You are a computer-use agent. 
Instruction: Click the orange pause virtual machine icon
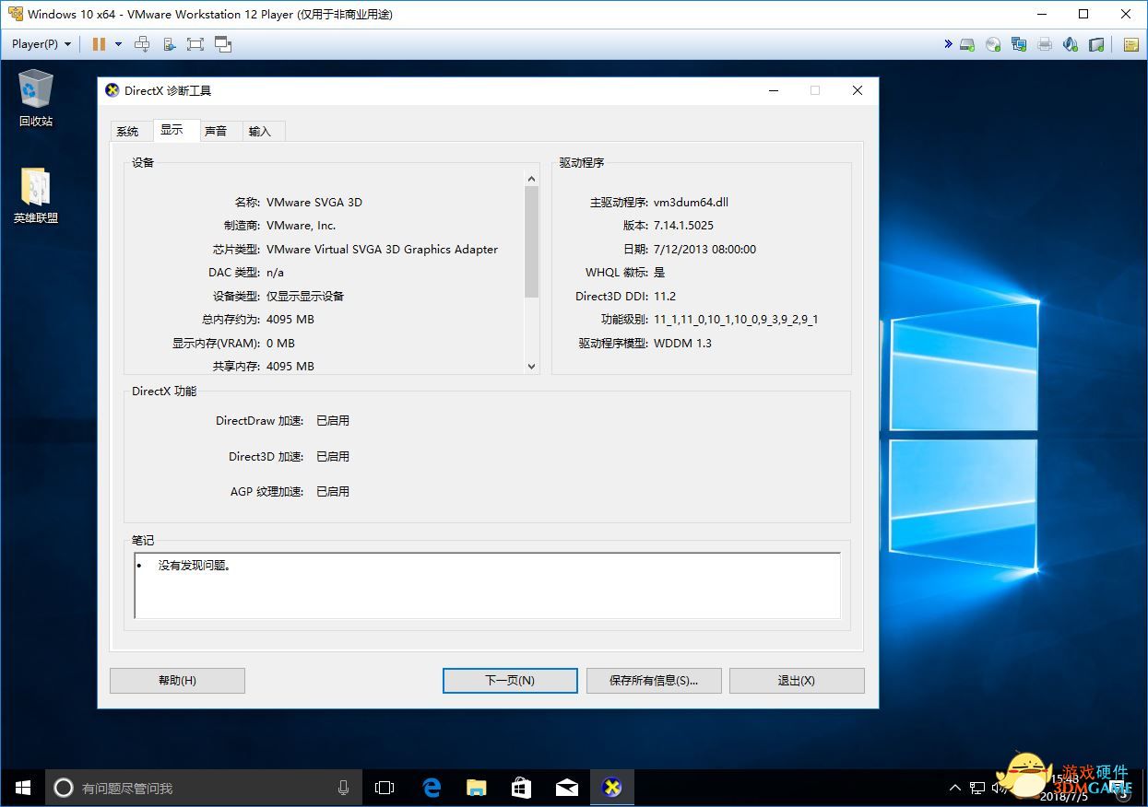(x=99, y=43)
